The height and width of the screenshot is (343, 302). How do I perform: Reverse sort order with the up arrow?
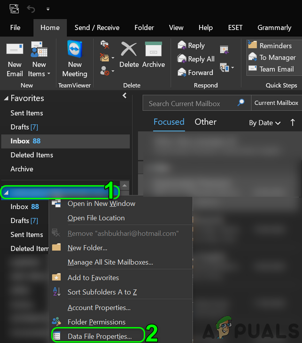(293, 123)
